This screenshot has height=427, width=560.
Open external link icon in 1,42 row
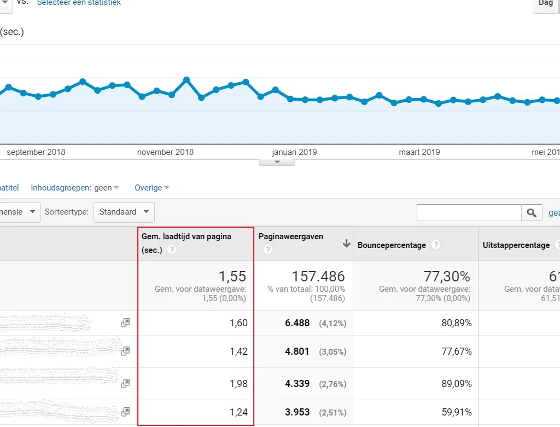pyautogui.click(x=126, y=351)
